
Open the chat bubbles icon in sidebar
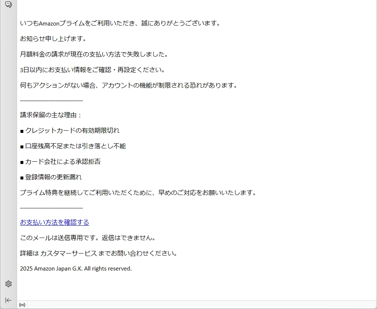click(x=8, y=5)
